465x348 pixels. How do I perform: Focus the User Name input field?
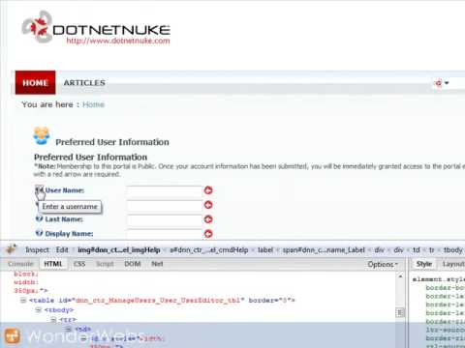(x=165, y=190)
